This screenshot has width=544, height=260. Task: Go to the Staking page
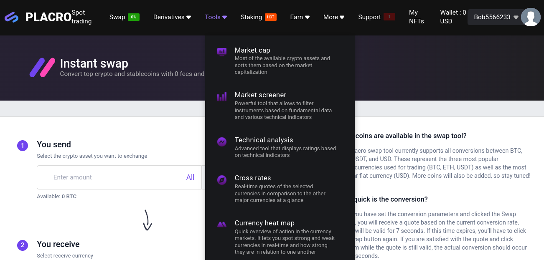pos(252,17)
